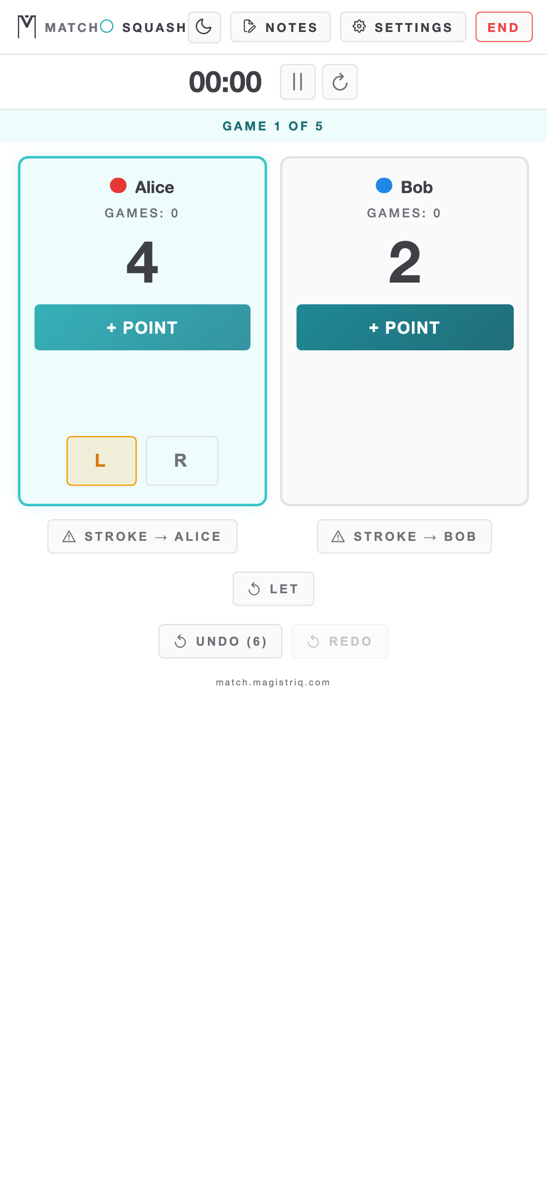The height and width of the screenshot is (1184, 547).
Task: Open the Notes panel
Action: (280, 27)
